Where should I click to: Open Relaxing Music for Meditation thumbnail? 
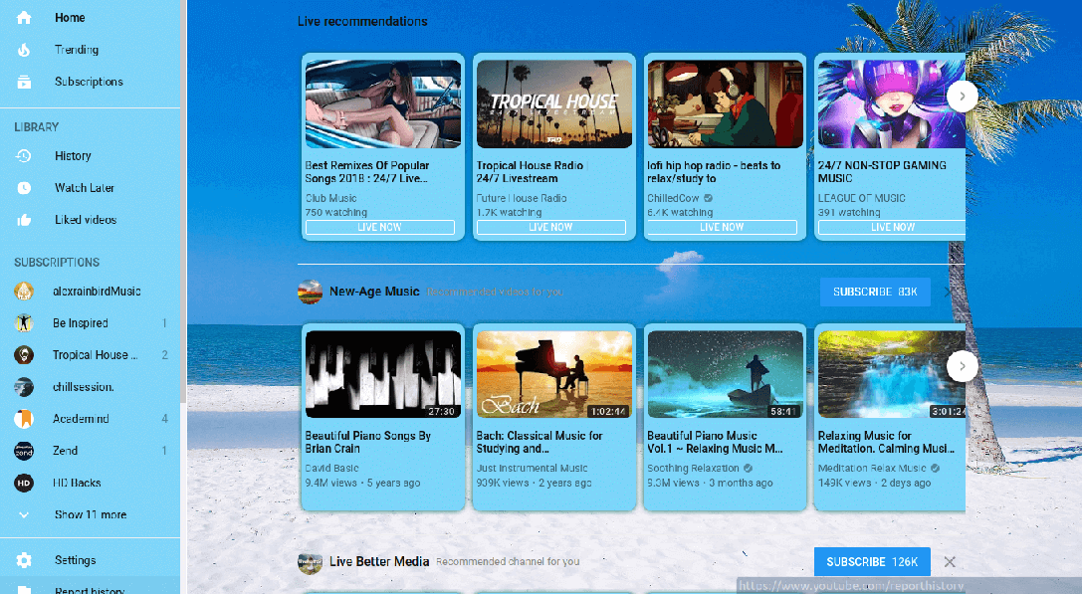[892, 374]
